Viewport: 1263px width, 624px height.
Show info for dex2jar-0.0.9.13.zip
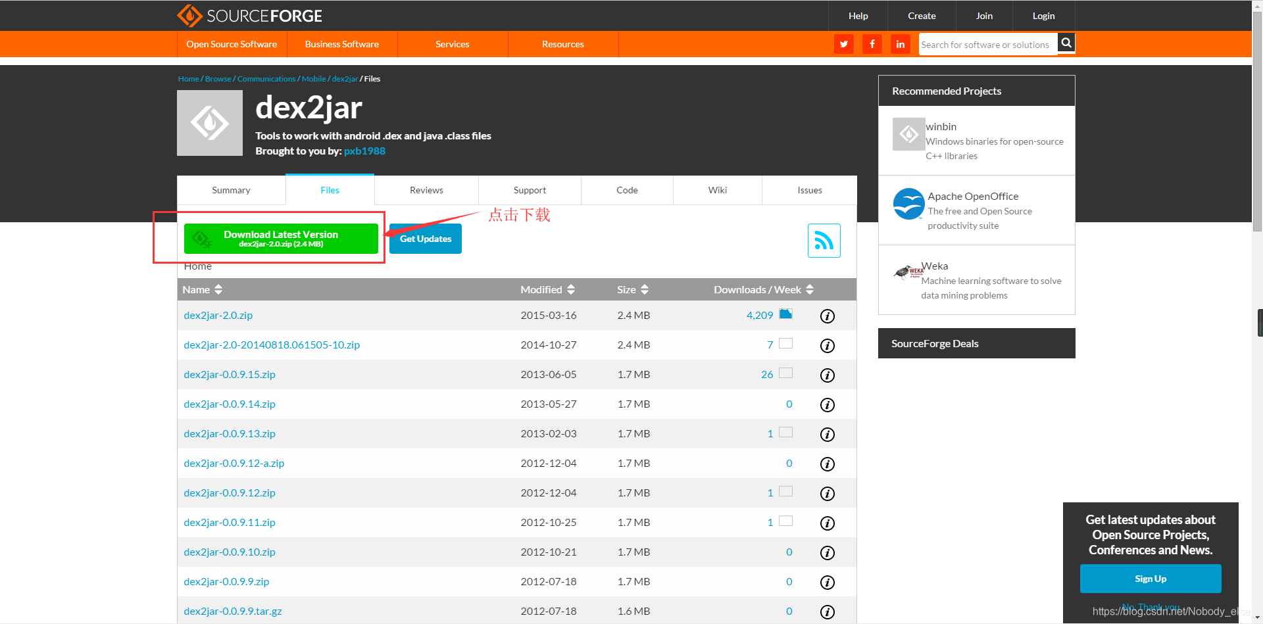click(828, 435)
